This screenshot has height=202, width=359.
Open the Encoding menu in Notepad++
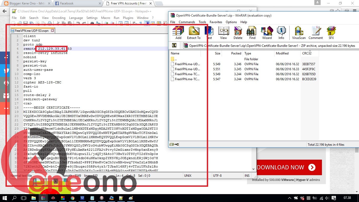(59, 18)
